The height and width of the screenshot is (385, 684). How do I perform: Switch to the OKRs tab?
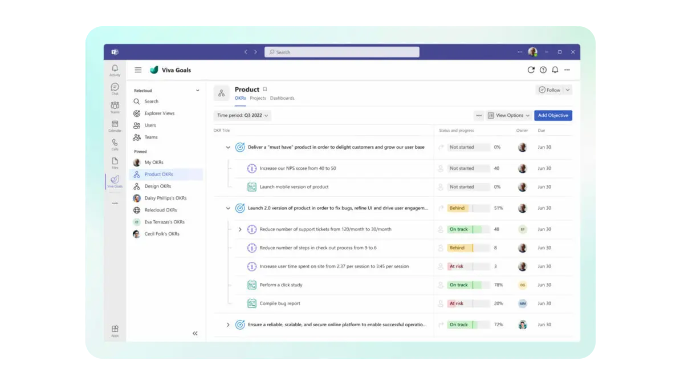click(x=241, y=98)
